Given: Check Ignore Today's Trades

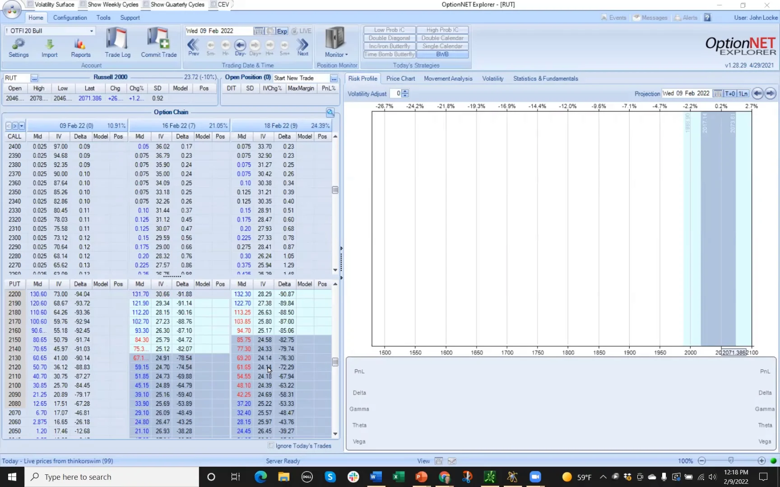Looking at the screenshot, I should pos(271,446).
